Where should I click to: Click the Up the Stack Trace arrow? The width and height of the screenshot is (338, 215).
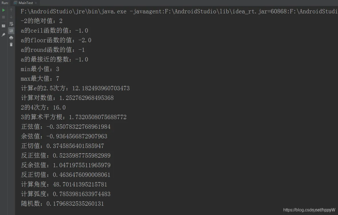[11, 10]
